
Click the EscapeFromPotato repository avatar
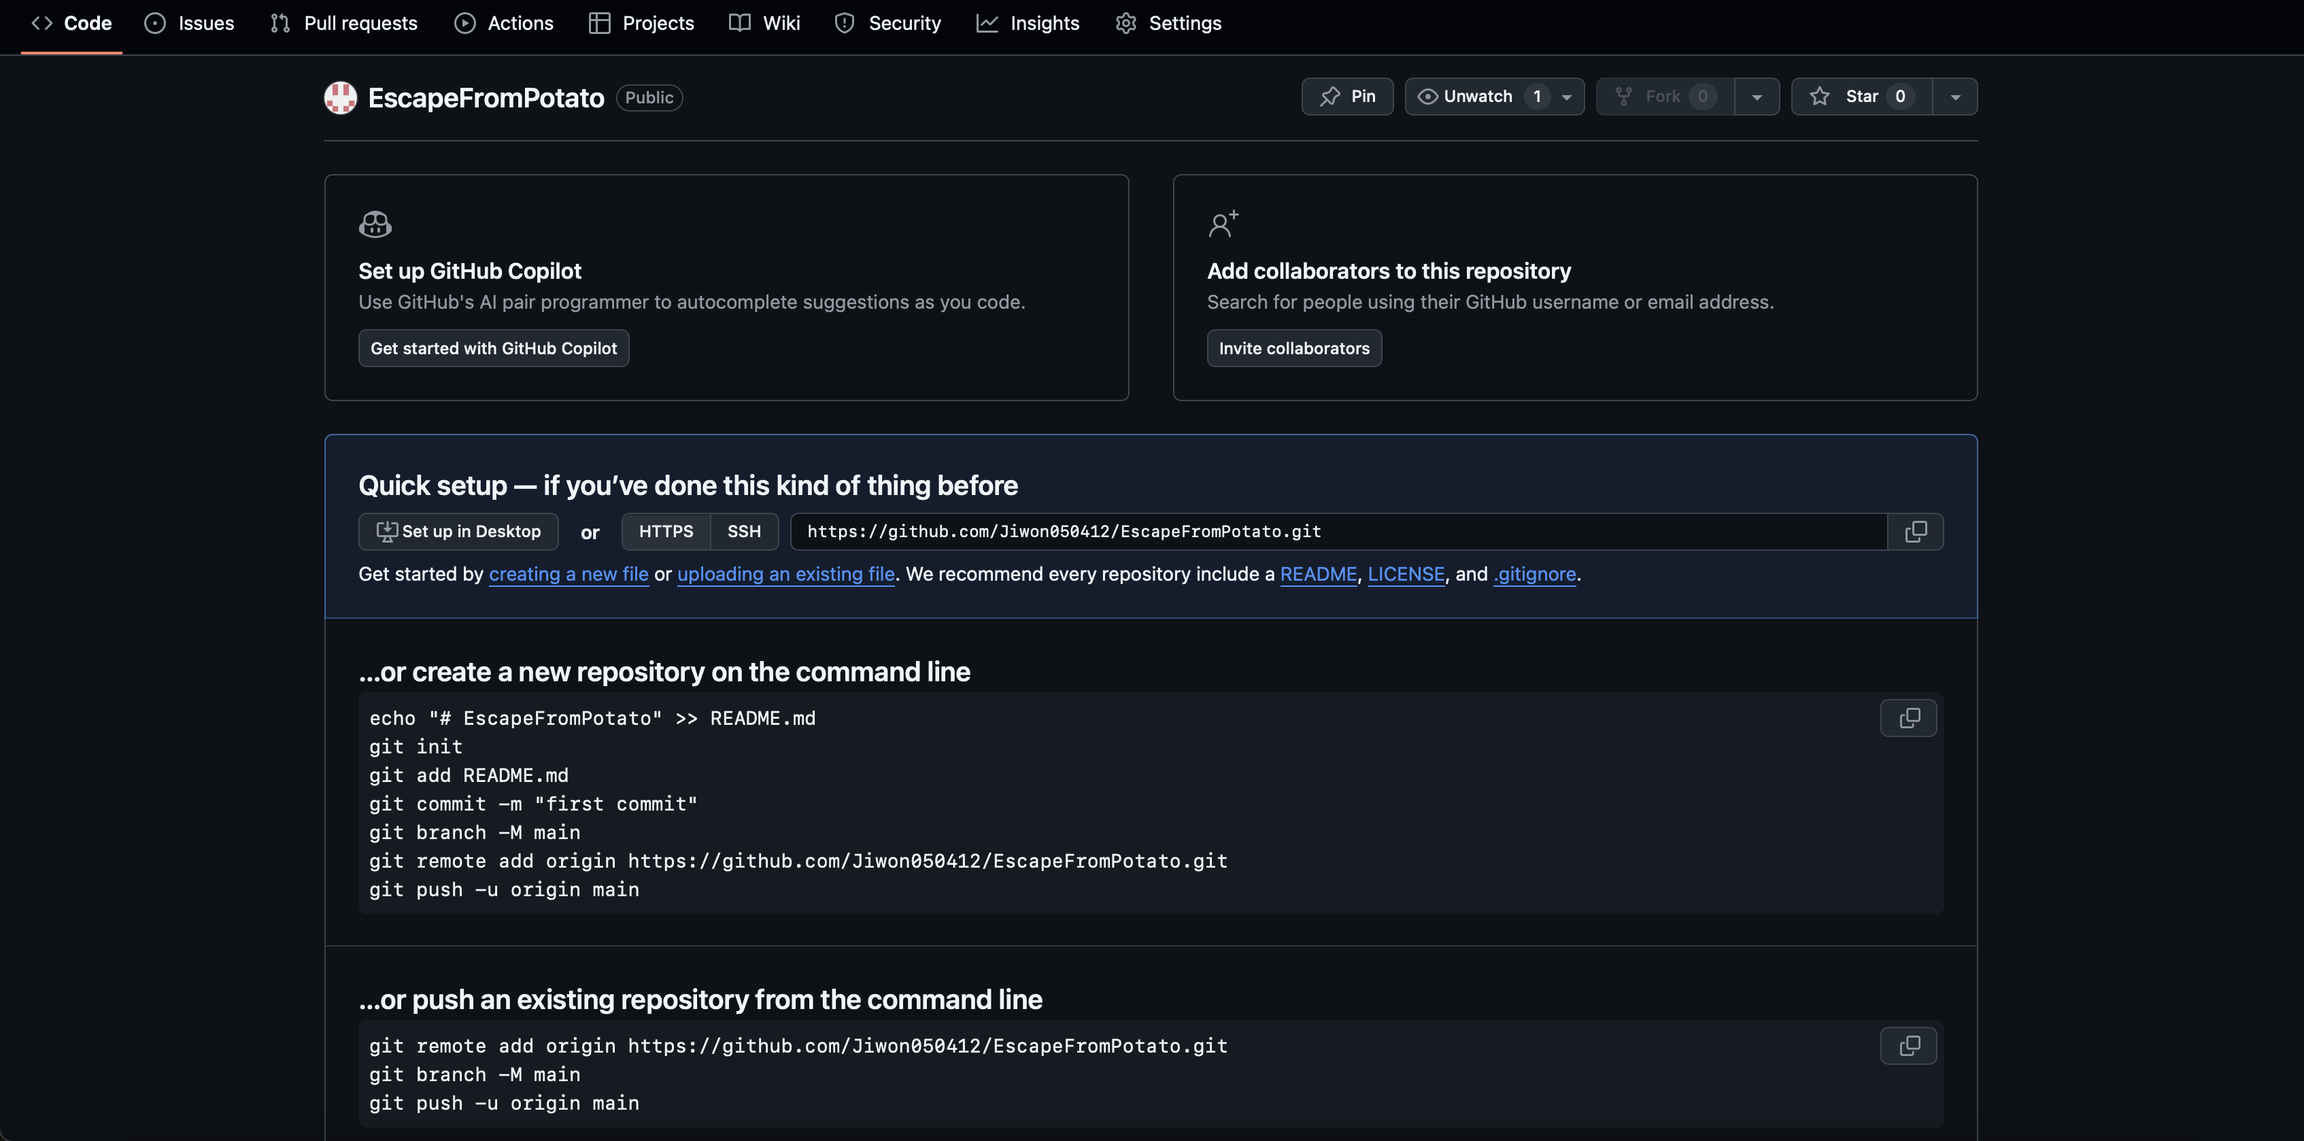(x=340, y=97)
